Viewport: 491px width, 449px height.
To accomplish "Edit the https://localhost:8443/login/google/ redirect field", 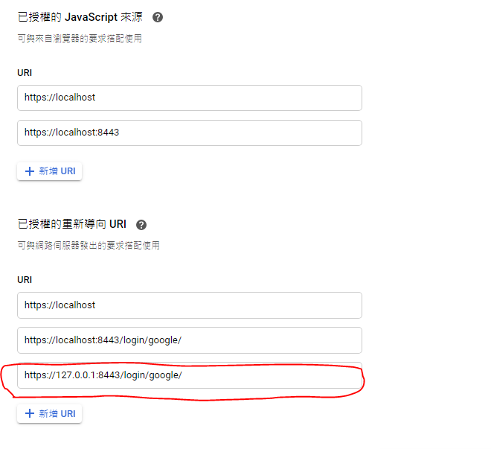I will coord(189,340).
